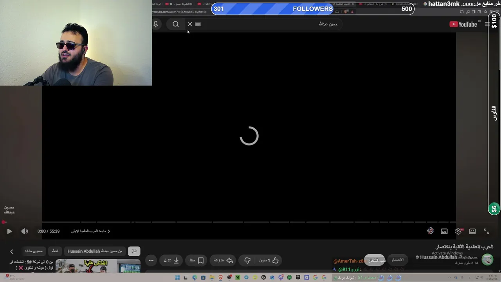Clear the YouTube search box text
The height and width of the screenshot is (282, 501).
tap(190, 24)
